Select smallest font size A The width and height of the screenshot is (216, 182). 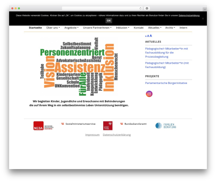(146, 36)
